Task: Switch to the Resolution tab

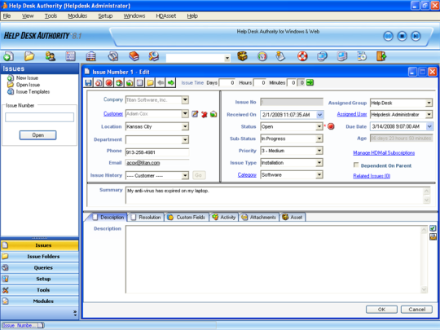Action: pyautogui.click(x=146, y=218)
